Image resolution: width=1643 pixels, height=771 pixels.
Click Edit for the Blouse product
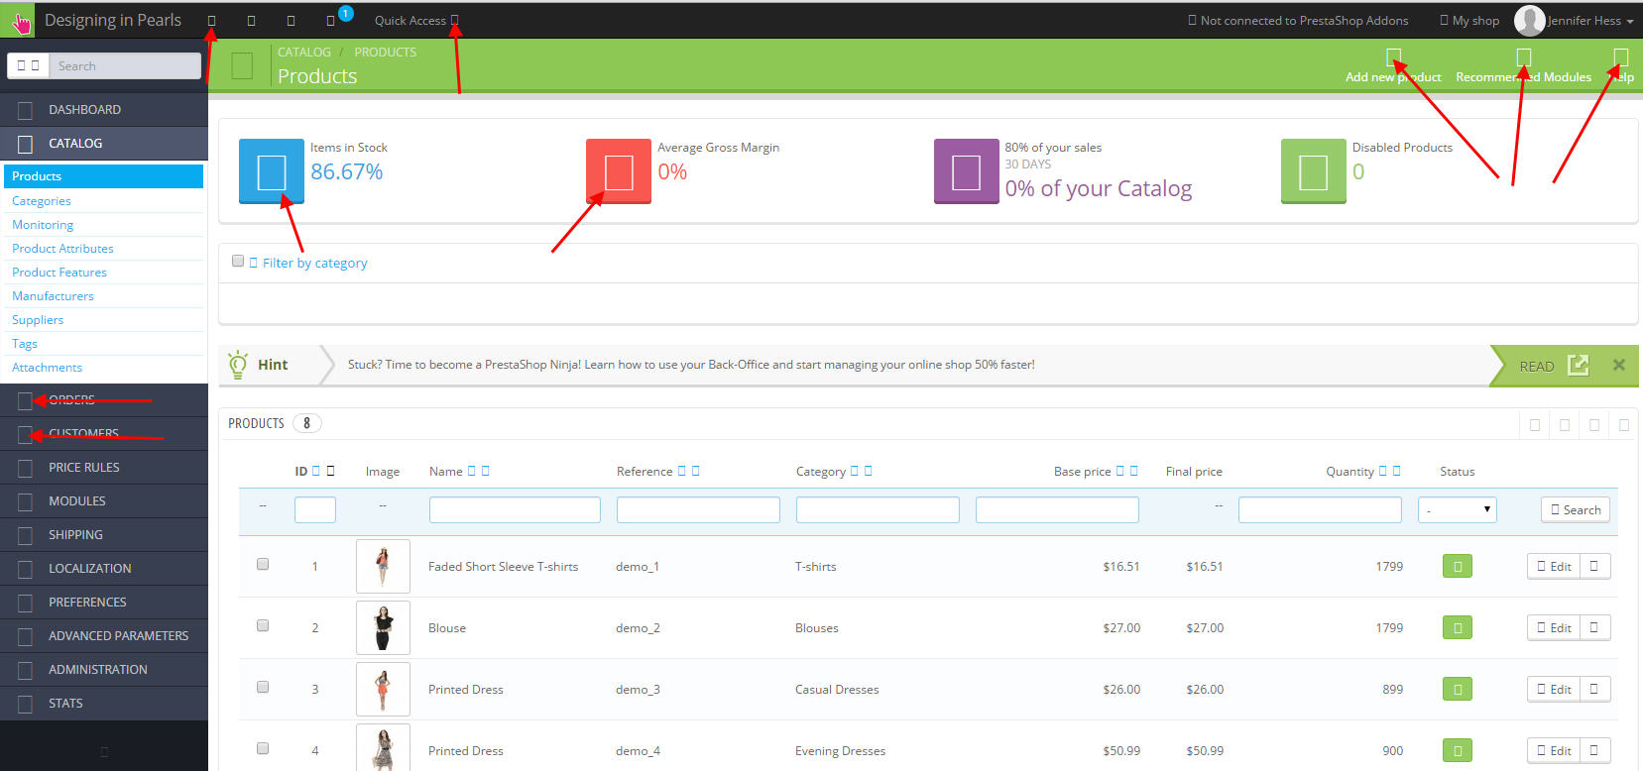pos(1554,628)
